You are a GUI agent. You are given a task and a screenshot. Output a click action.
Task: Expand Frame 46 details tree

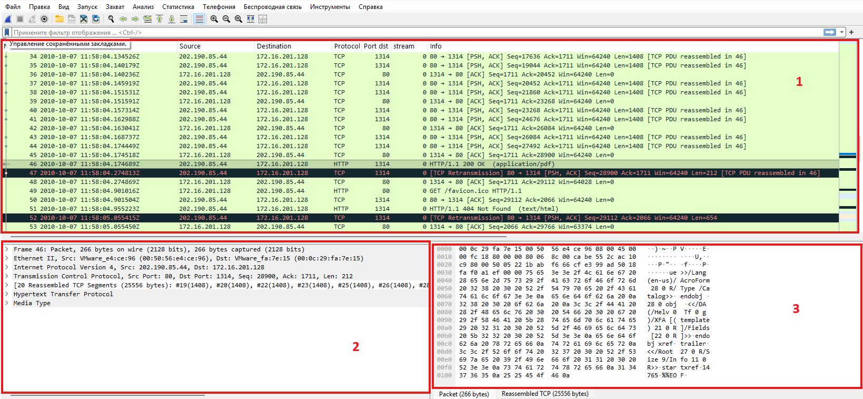[6, 250]
